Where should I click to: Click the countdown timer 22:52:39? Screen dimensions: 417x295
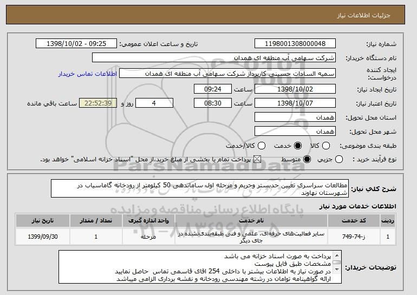pyautogui.click(x=98, y=103)
